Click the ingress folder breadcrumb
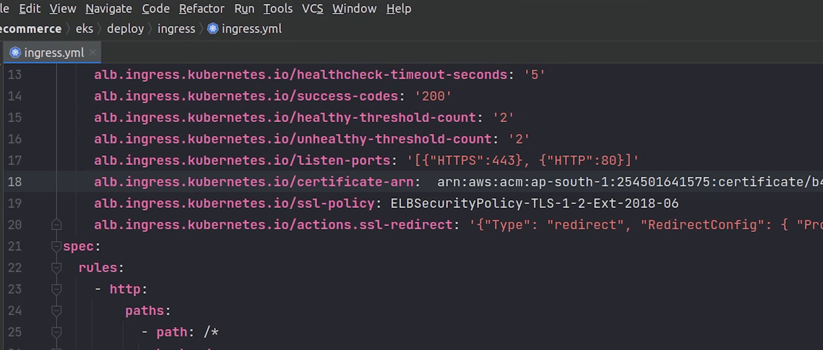Viewport: 823px width, 350px height. (x=176, y=29)
